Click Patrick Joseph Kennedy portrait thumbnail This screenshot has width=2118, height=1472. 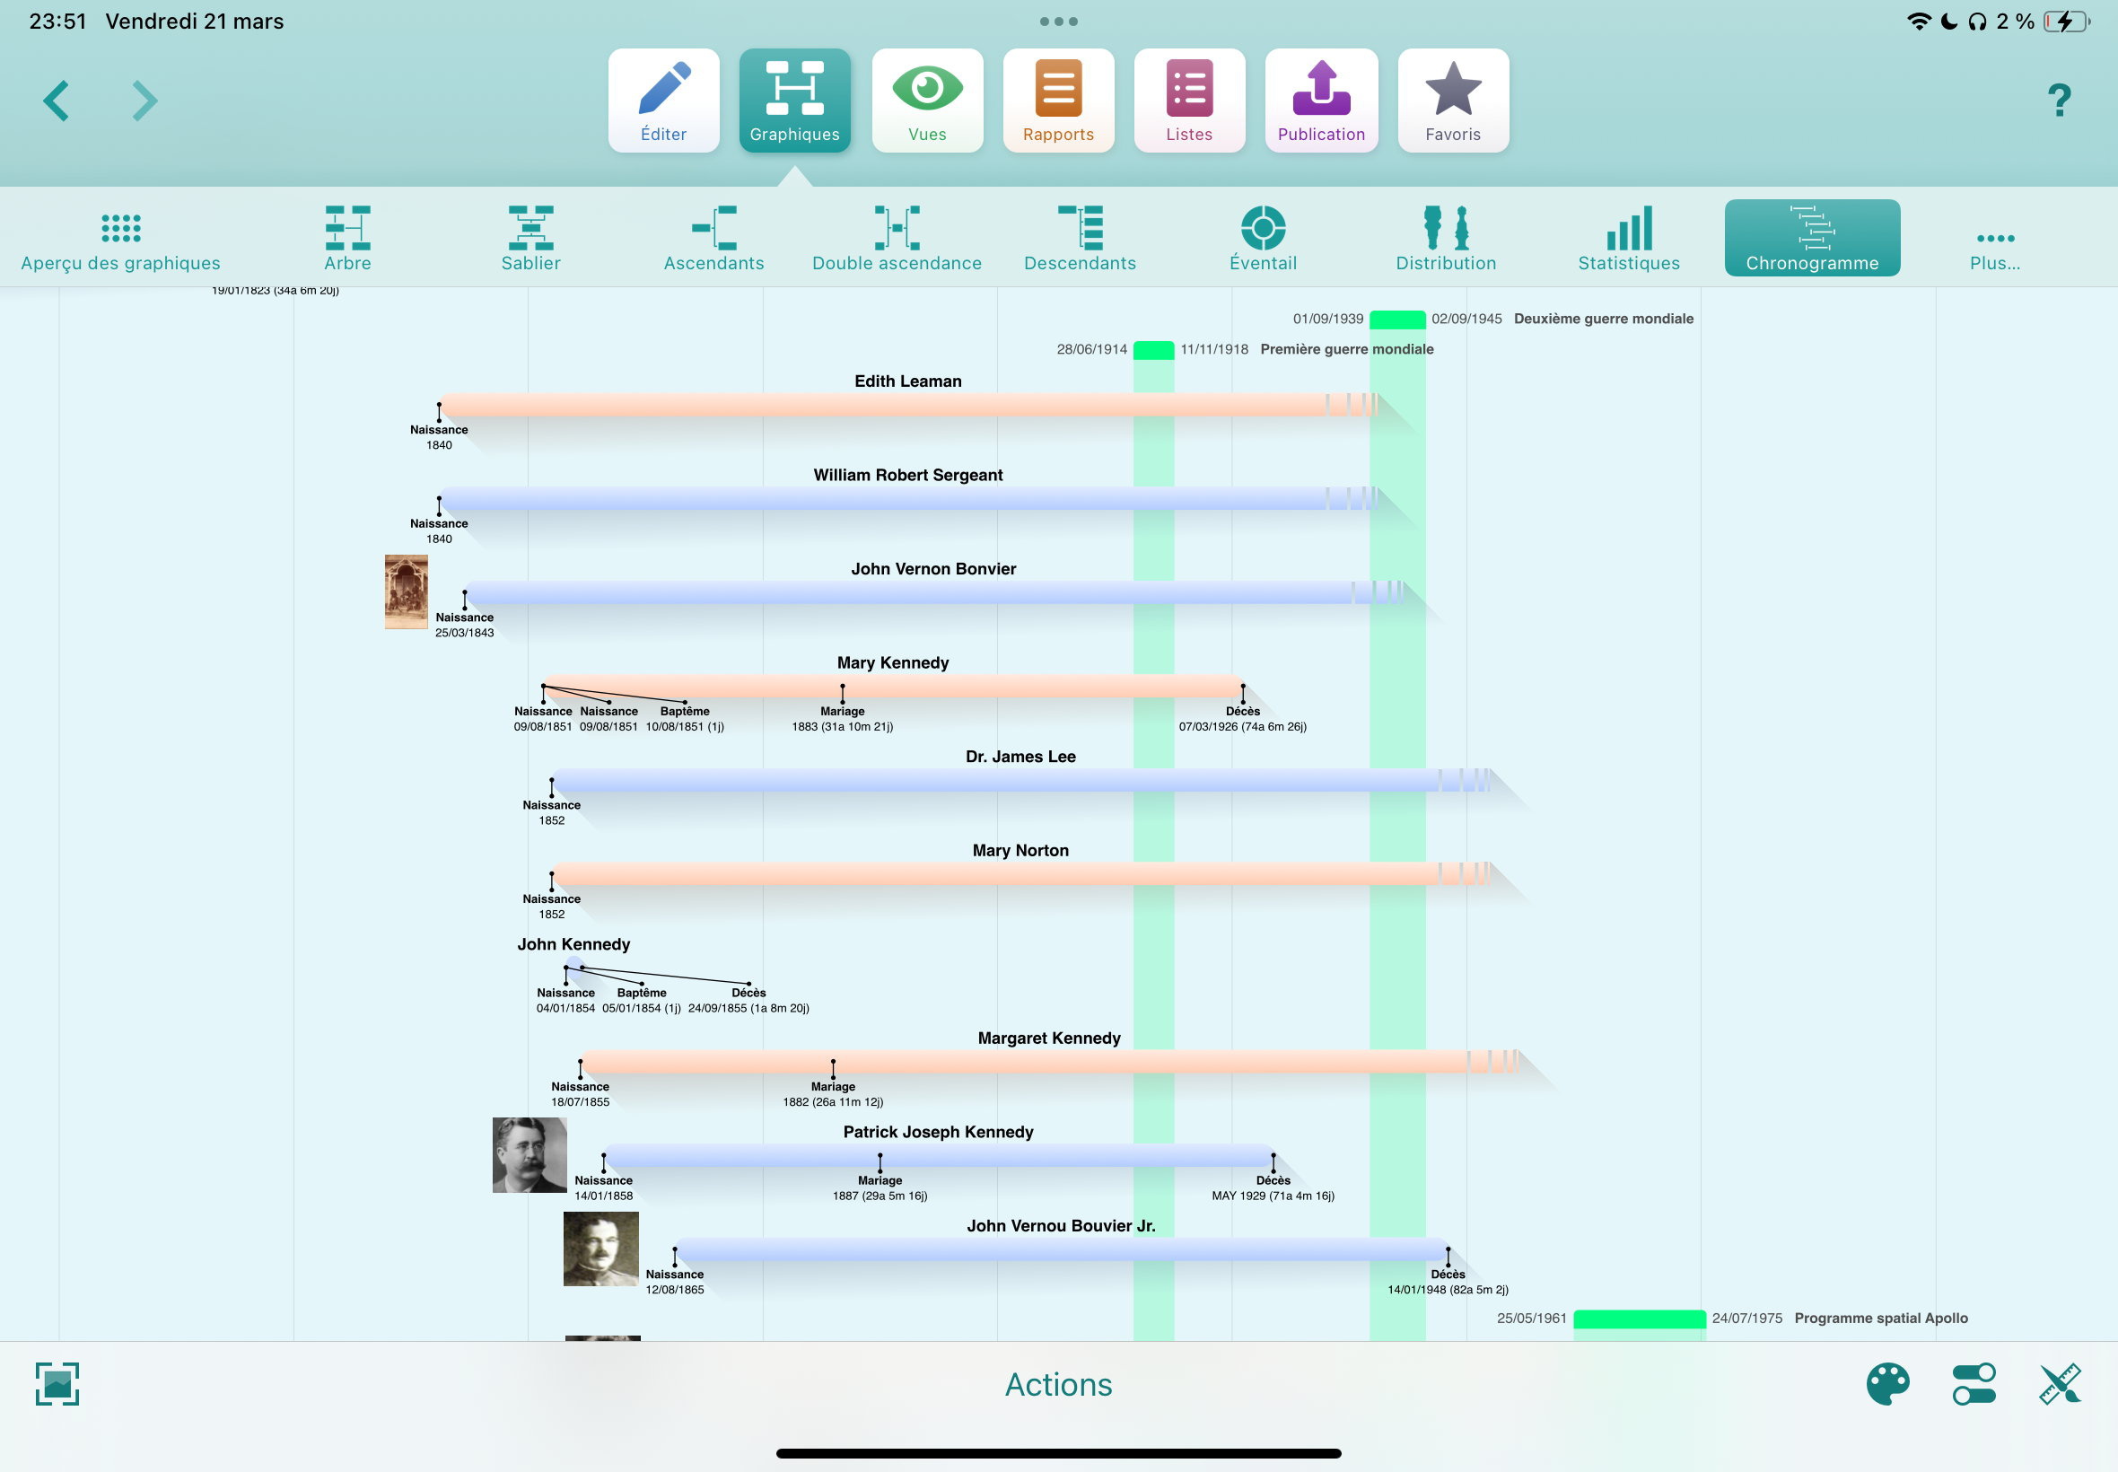(529, 1155)
